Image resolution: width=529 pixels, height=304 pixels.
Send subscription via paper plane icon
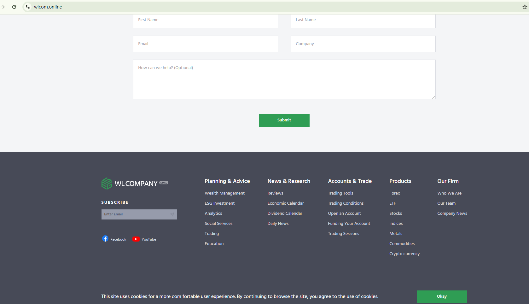(172, 214)
